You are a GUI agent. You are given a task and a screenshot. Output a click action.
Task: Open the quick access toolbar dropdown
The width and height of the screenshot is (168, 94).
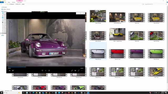coord(5,1)
